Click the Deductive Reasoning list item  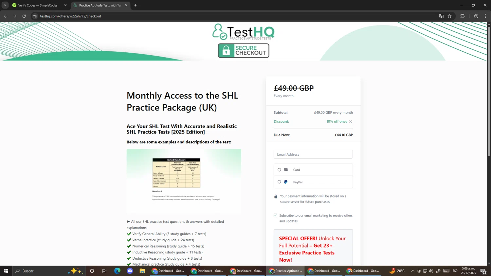tap(167, 258)
